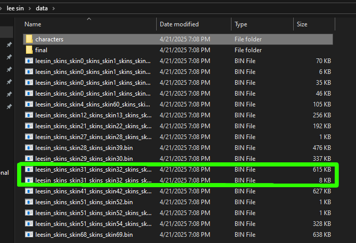Image resolution: width=356 pixels, height=243 pixels.
Task: Sort files by the Type column header
Action: coord(241,24)
